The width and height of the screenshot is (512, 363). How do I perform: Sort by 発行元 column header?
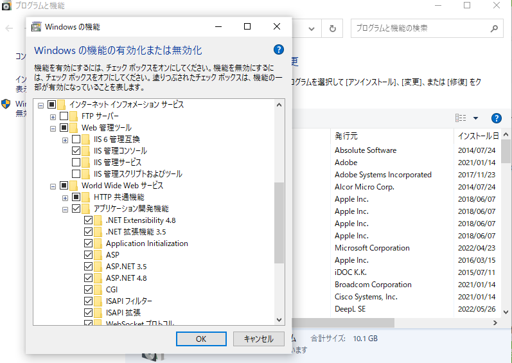coord(392,136)
